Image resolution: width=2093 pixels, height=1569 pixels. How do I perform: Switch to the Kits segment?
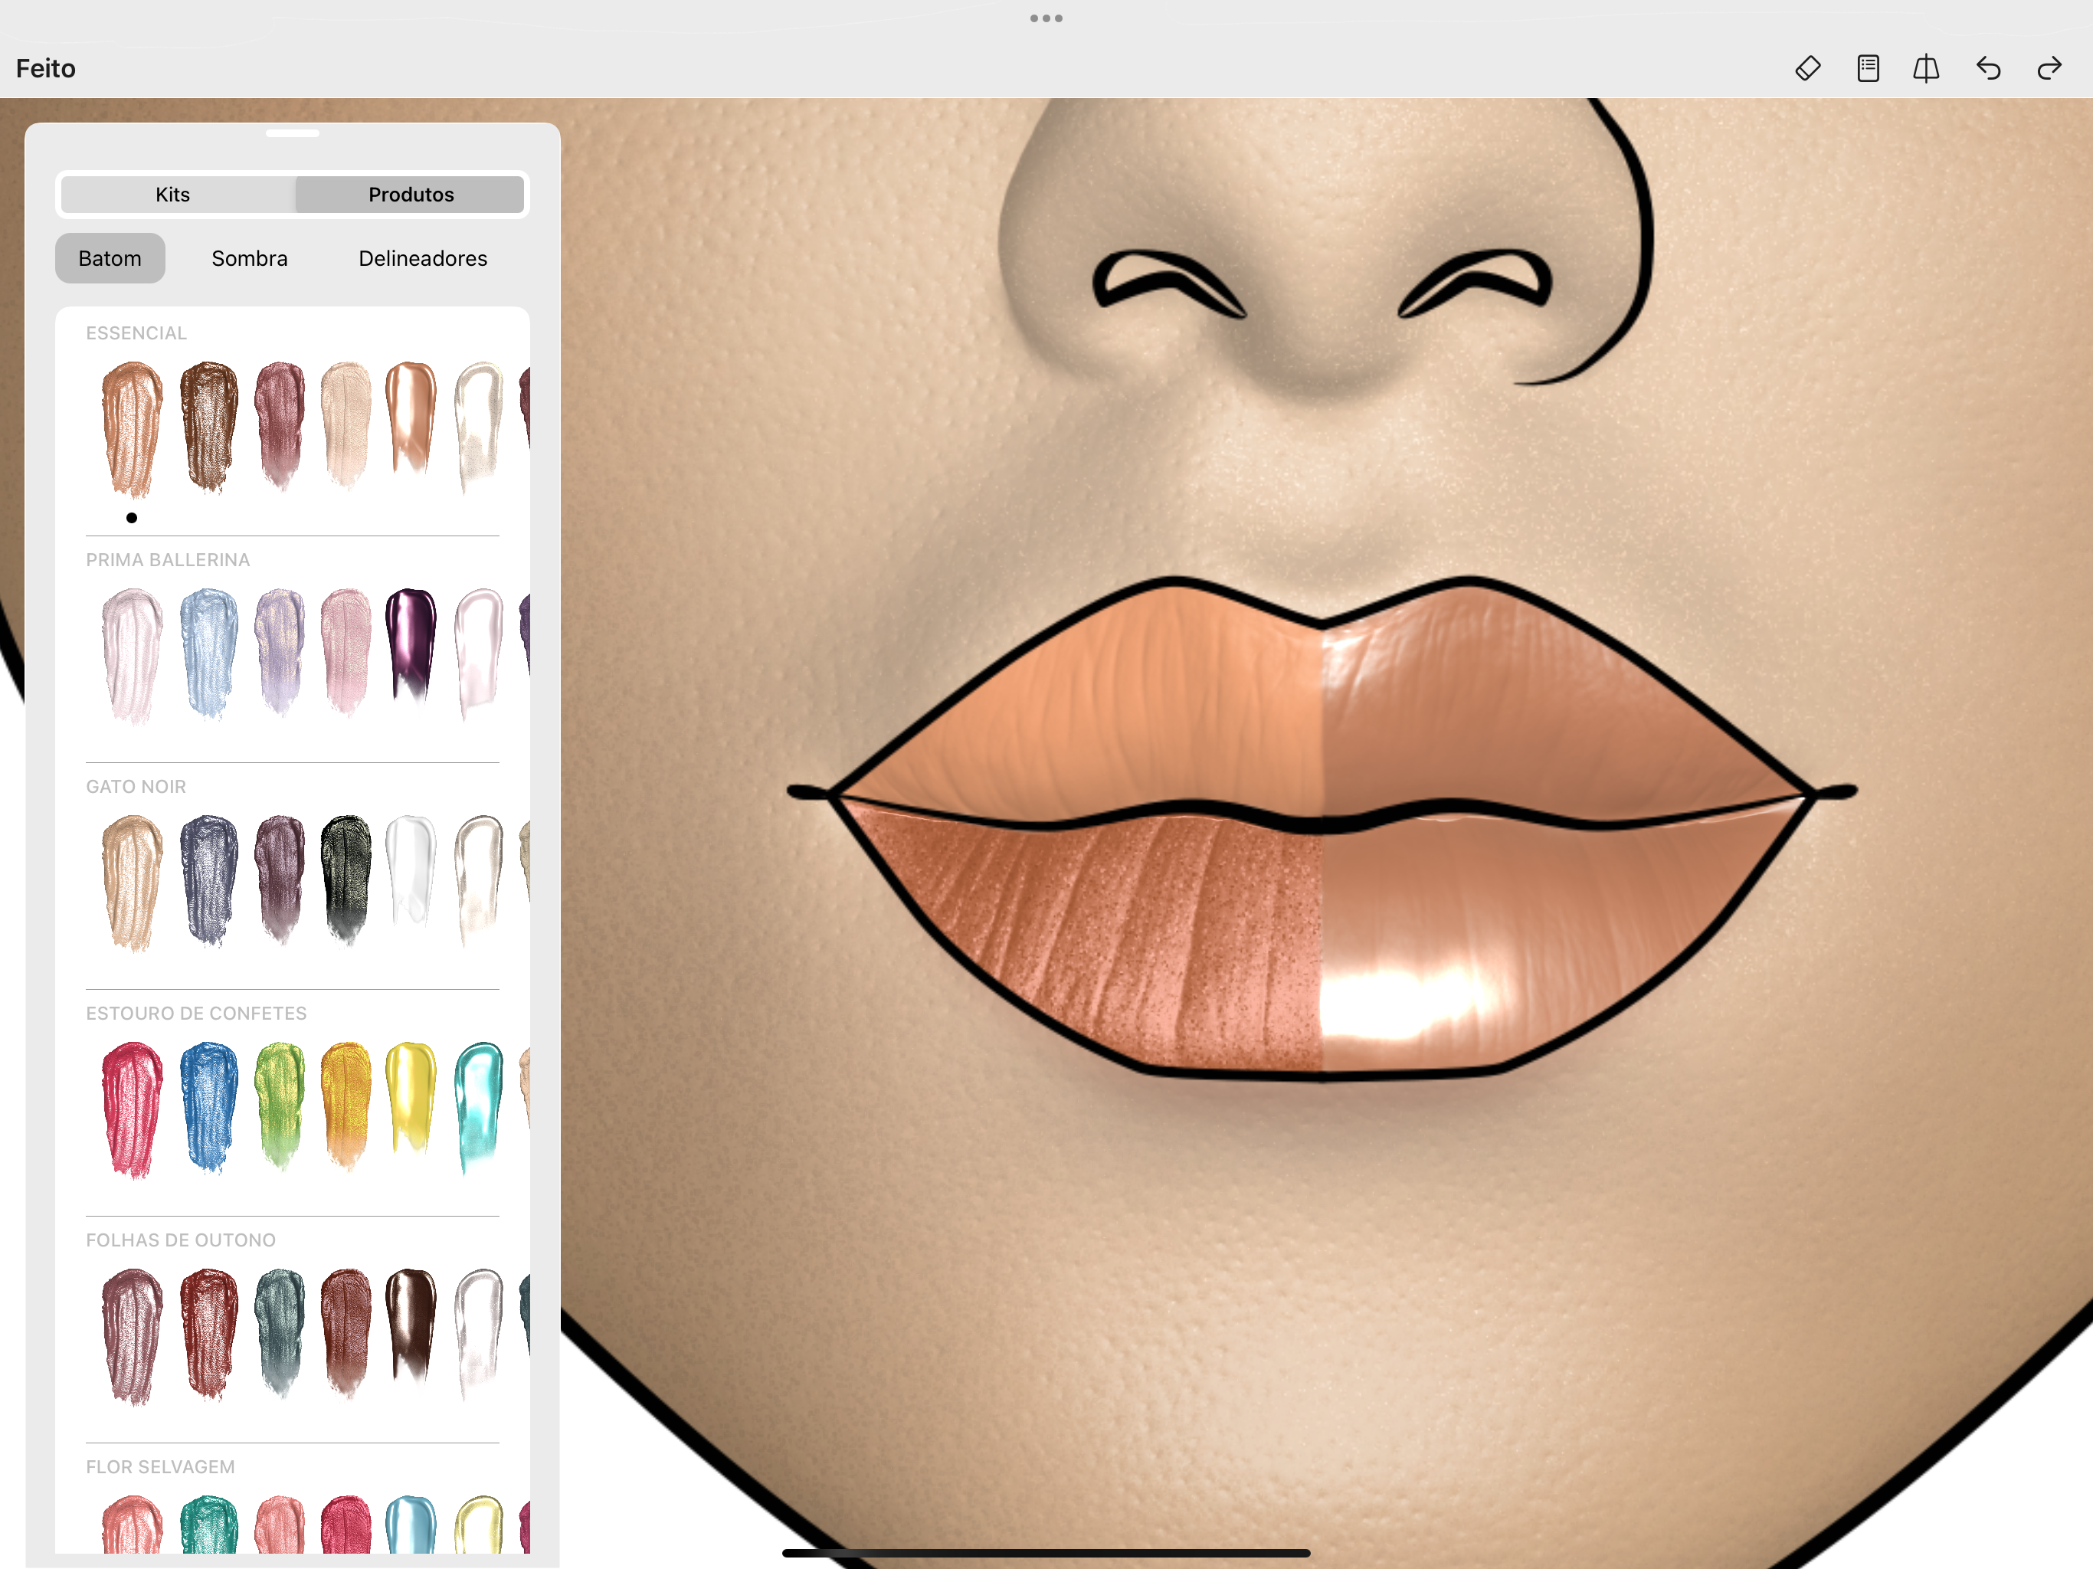[x=173, y=194]
